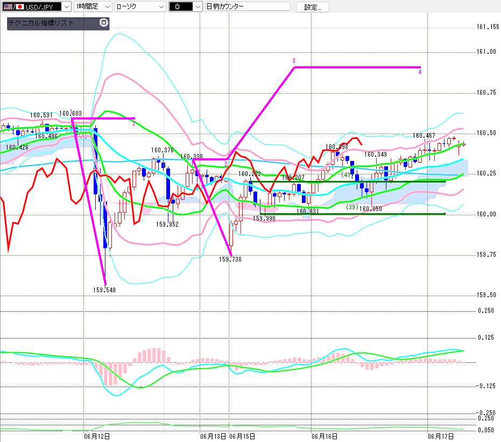Click the 160.75 price axis value

point(486,93)
